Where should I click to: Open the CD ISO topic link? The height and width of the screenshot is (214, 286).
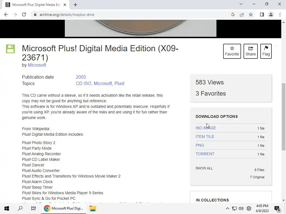84,83
